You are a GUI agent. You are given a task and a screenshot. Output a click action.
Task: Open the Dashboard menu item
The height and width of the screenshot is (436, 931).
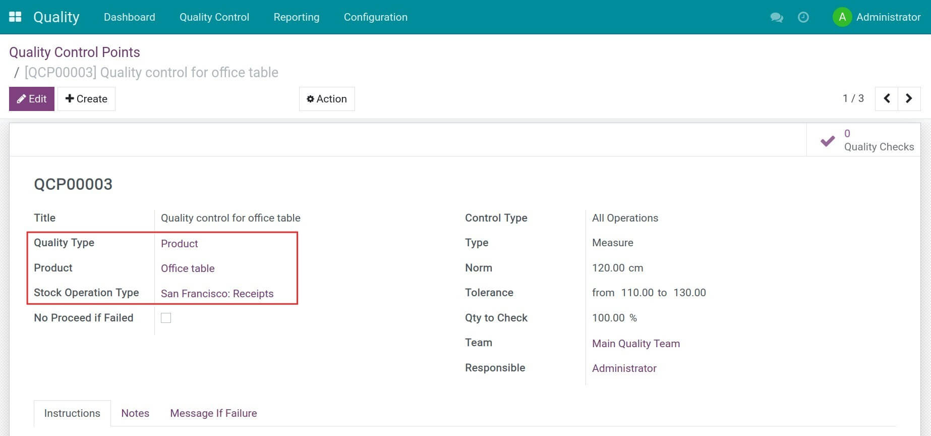click(130, 17)
